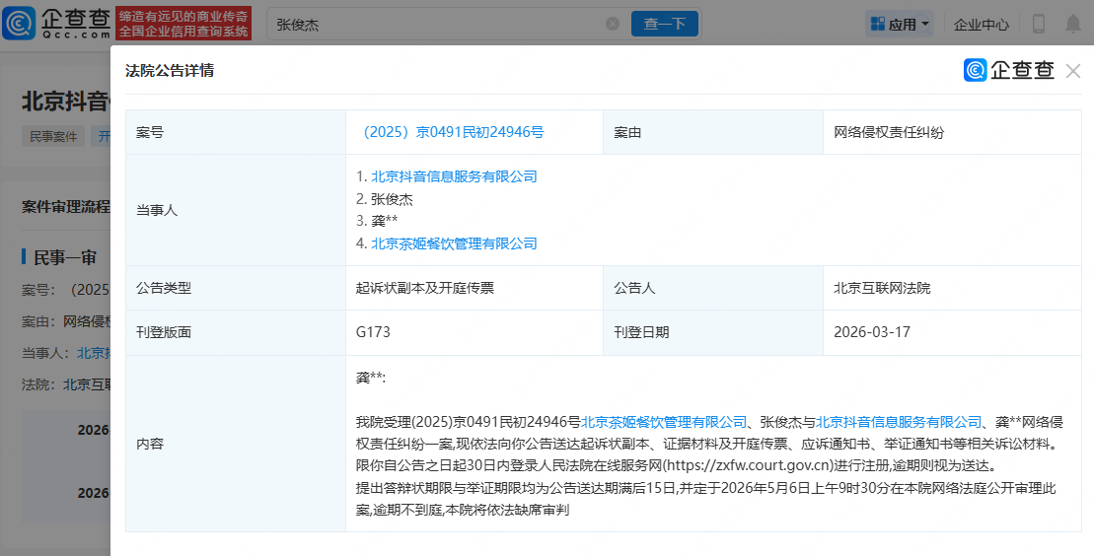This screenshot has height=556, width=1094.
Task: Select the 民事案件 tag
Action: coord(53,137)
